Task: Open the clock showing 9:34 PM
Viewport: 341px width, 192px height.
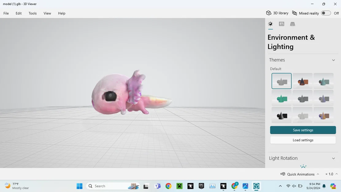Action: (x=313, y=186)
